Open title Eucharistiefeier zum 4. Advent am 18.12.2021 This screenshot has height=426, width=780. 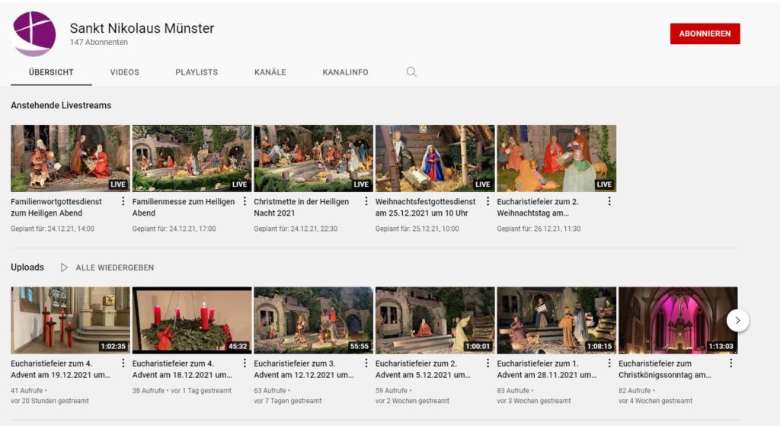[182, 370]
